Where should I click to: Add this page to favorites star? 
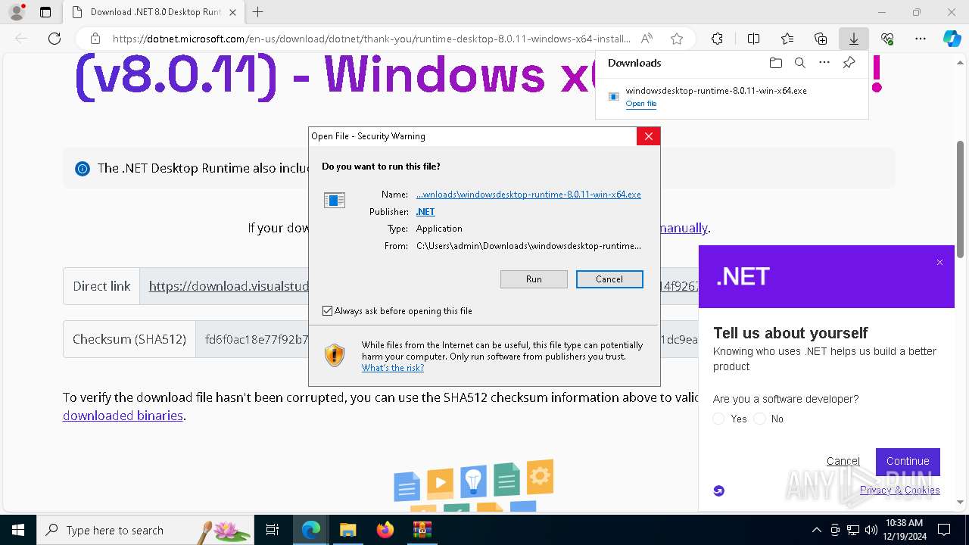[677, 39]
